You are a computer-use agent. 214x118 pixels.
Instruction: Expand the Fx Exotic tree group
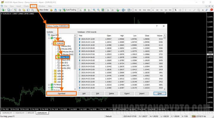49,87
